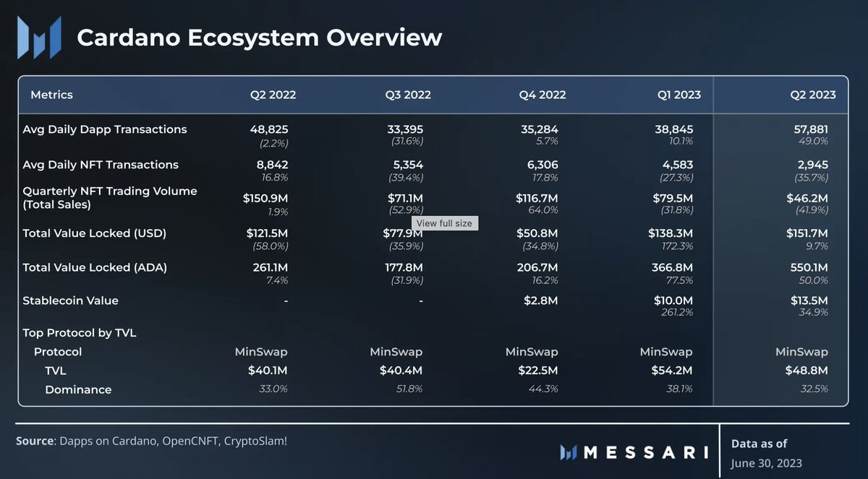
Task: Click the Q1 2023 column header
Action: pos(678,95)
